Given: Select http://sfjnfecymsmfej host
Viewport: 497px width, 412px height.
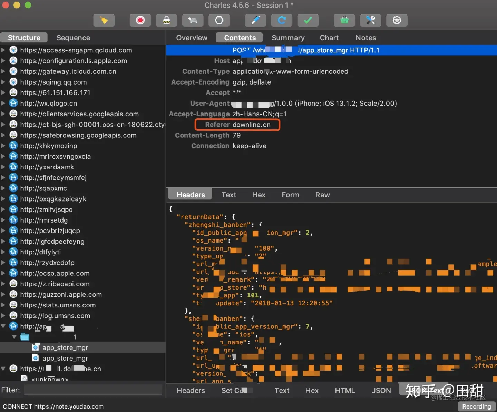Looking at the screenshot, I should [53, 178].
